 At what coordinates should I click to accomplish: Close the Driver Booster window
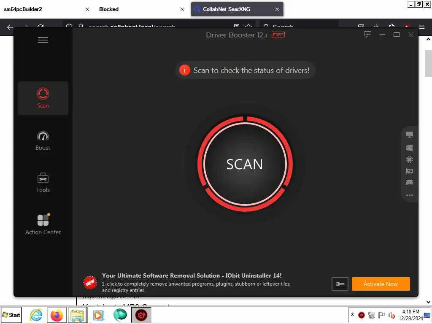click(411, 35)
